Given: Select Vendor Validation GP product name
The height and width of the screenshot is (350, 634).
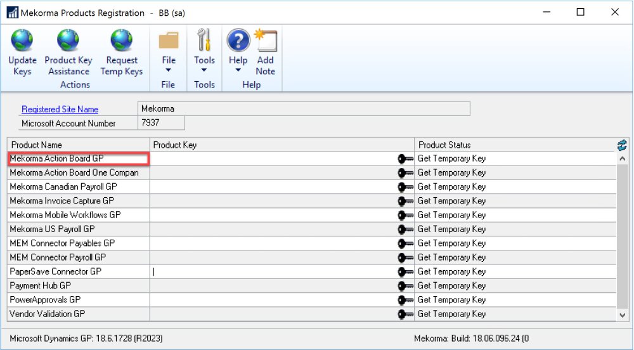Looking at the screenshot, I should [48, 314].
